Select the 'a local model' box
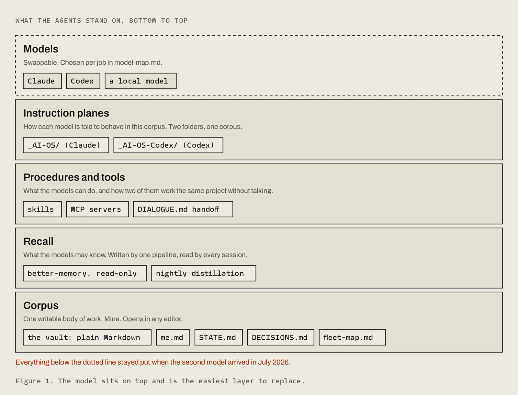This screenshot has width=518, height=395. 141,81
